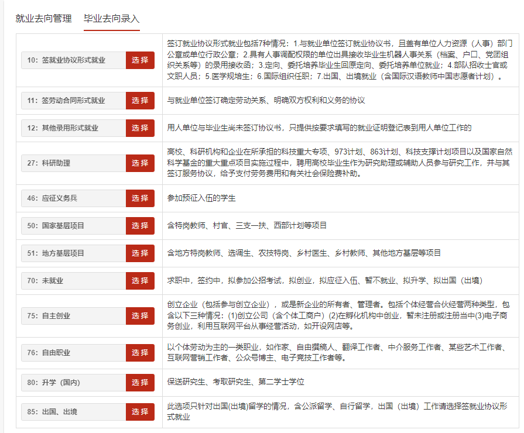The height and width of the screenshot is (433, 524).
Task: Select 选择 beside 70: 未就业
Action: (140, 281)
